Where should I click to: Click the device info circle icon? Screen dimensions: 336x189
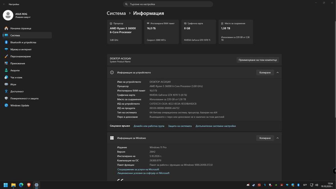click(112, 73)
